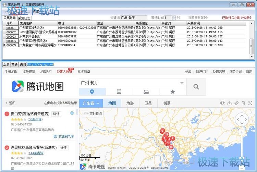The width and height of the screenshot is (257, 172).
Task: Select row 000003 水帘洞中西餐厅
Action: [x=124, y=36]
